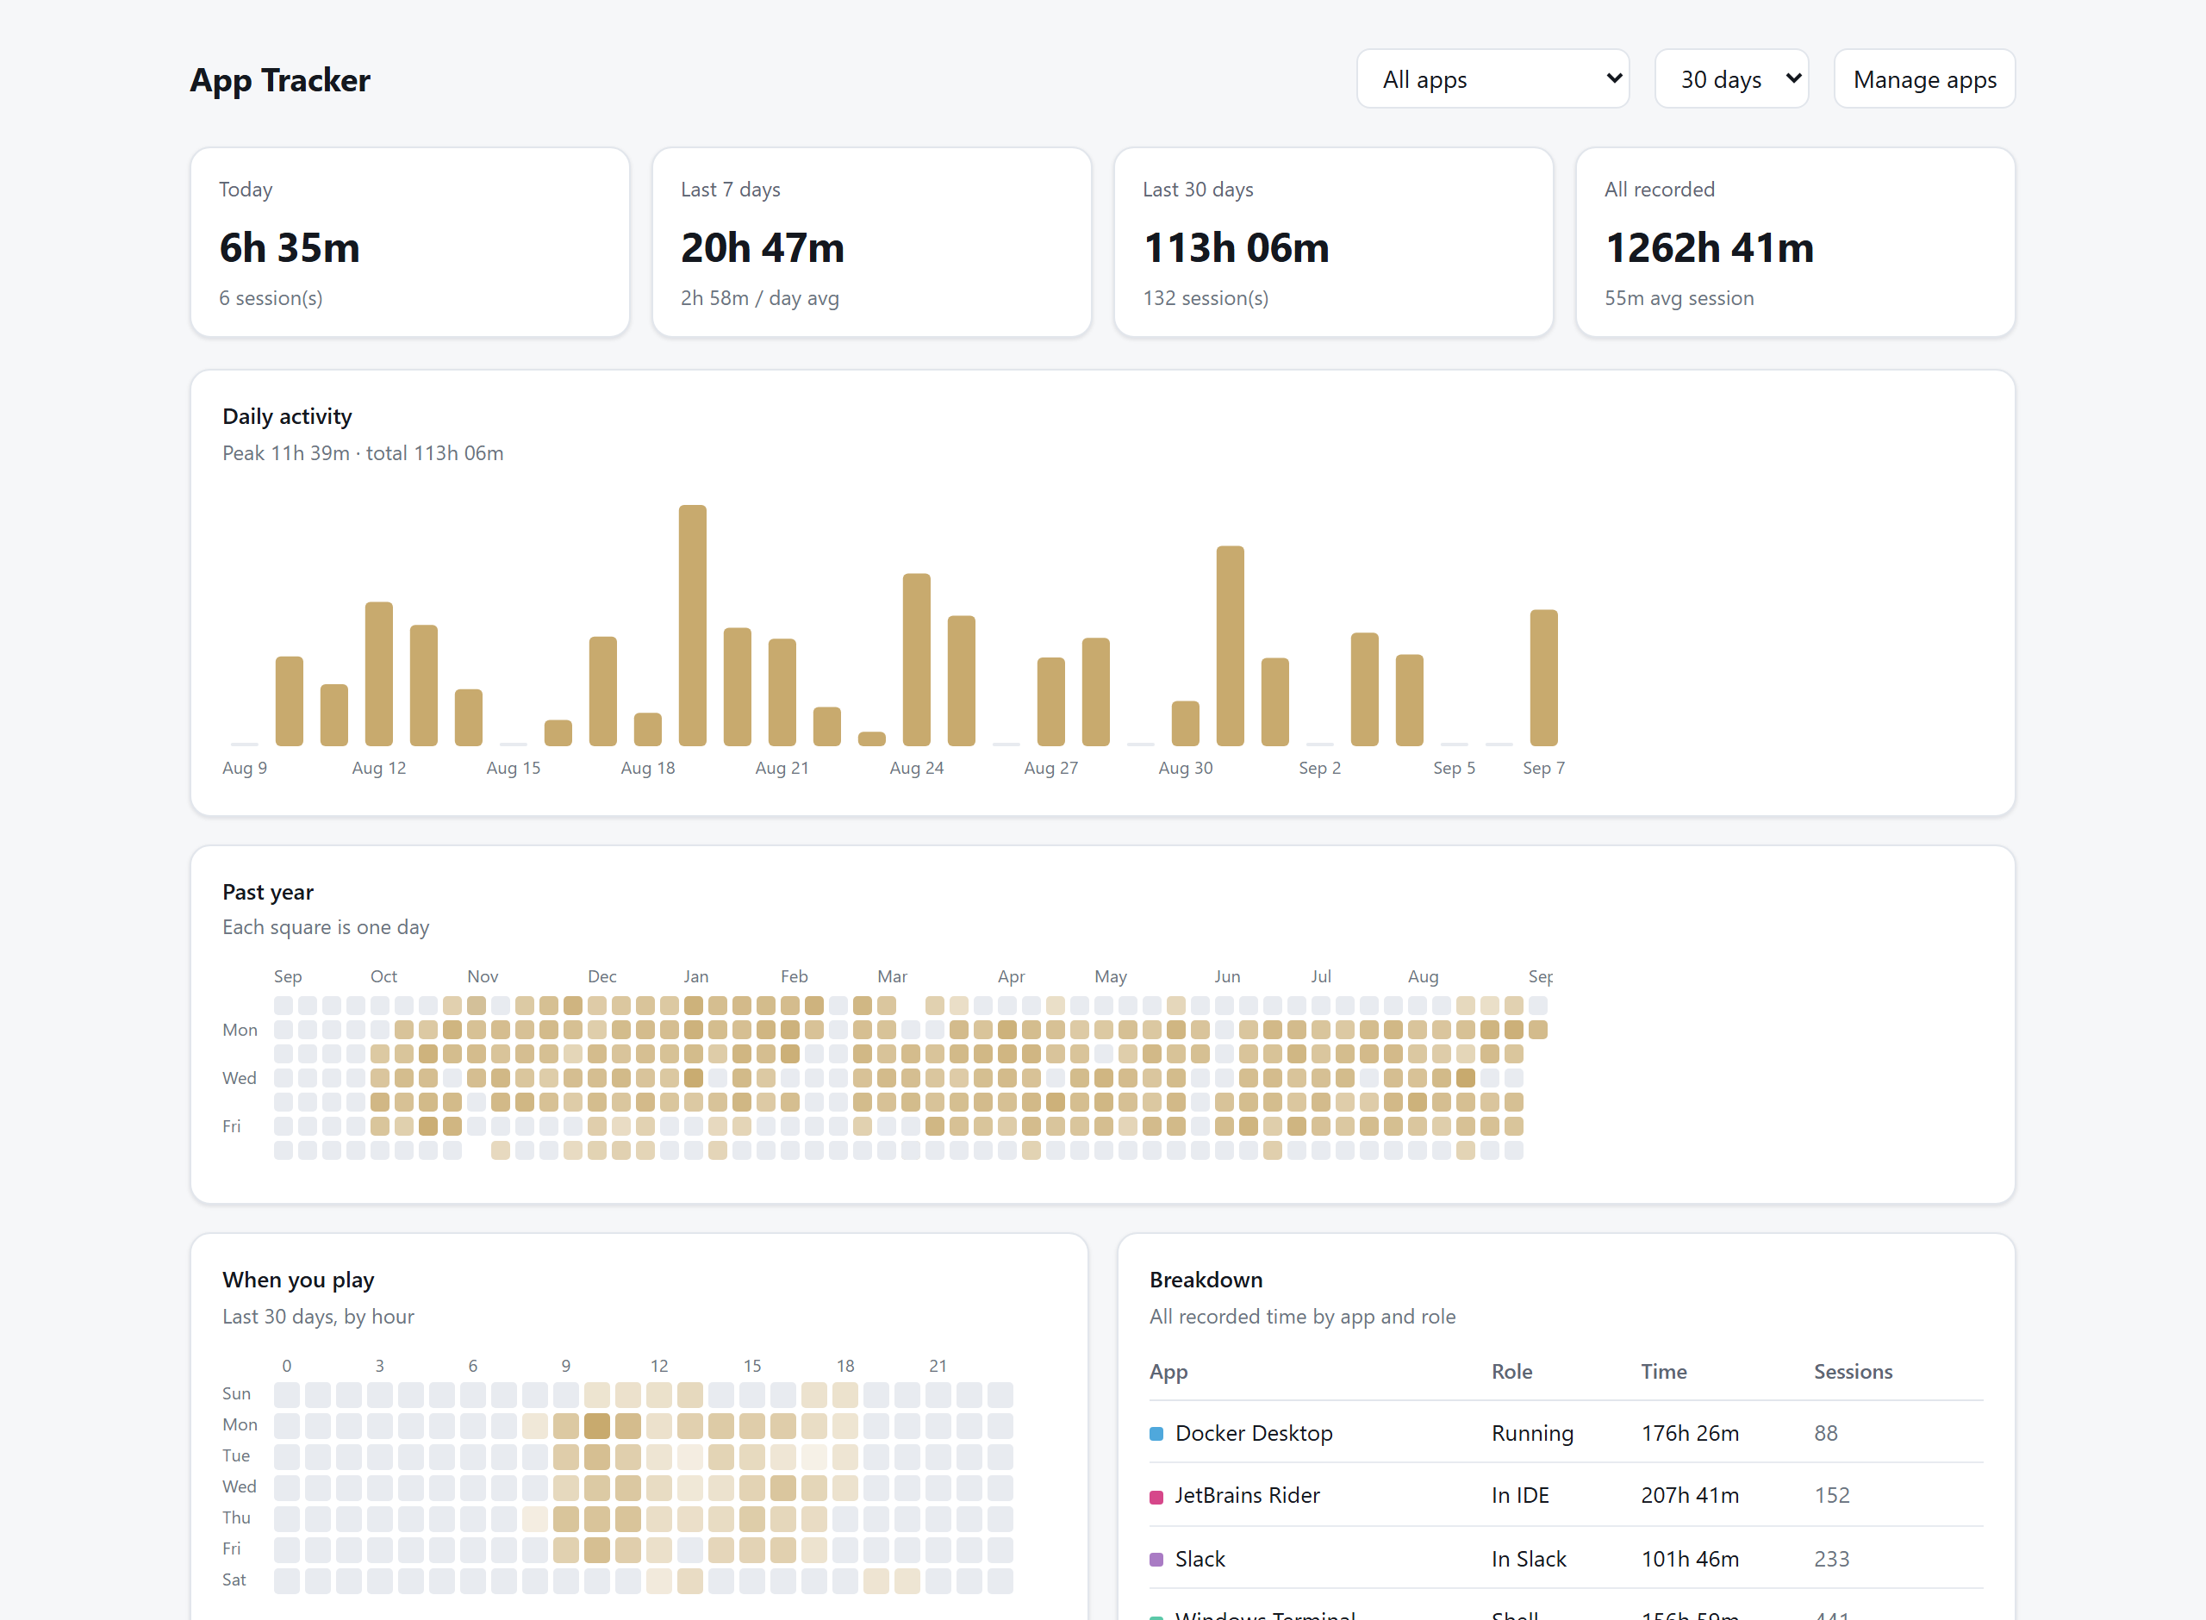Click the App Tracker title
The image size is (2206, 1620).
coord(280,80)
